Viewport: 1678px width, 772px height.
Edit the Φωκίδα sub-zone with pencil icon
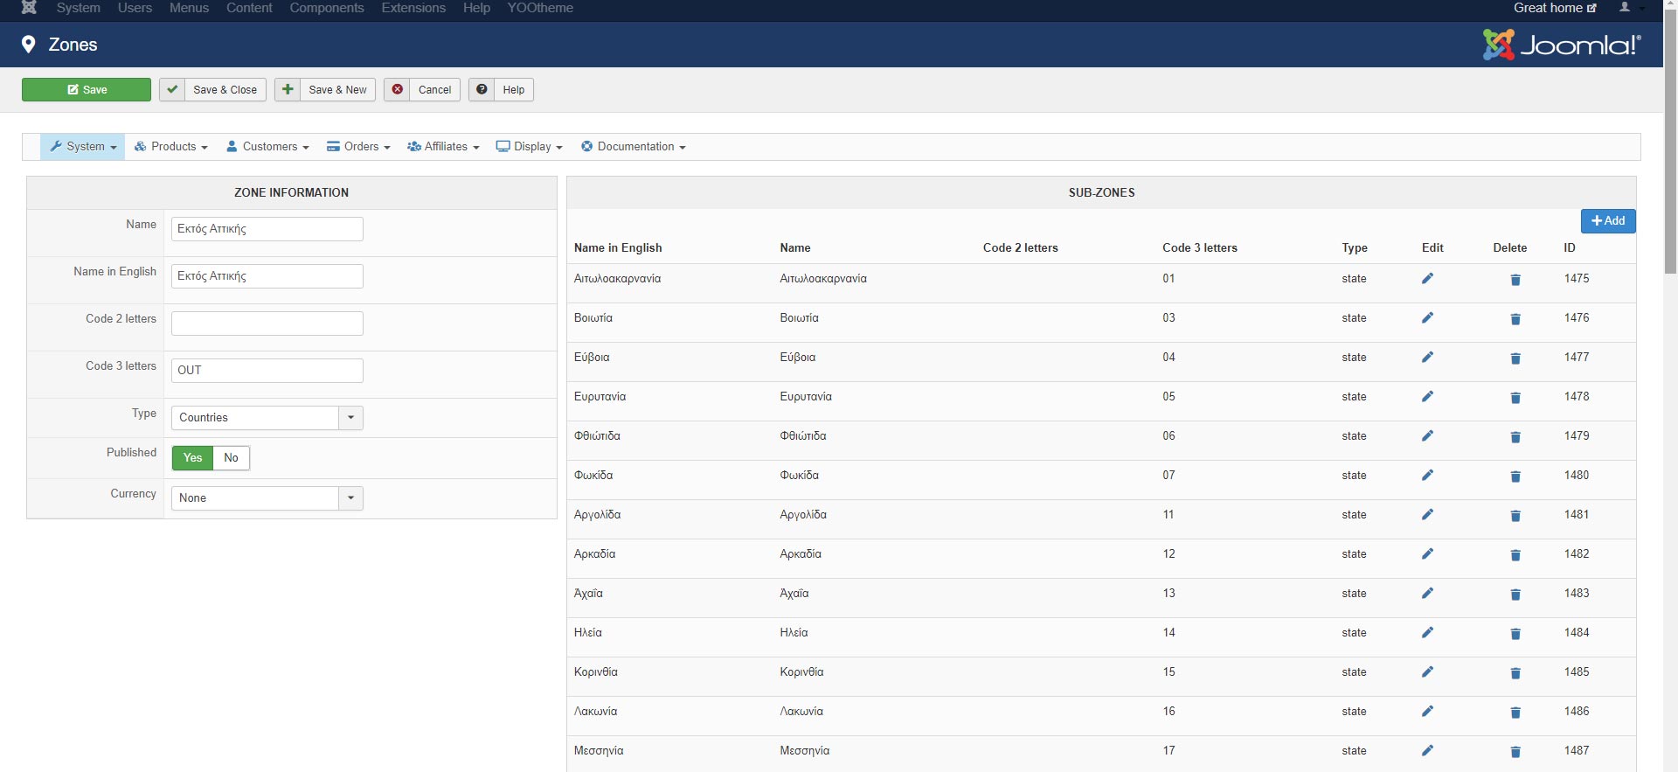(1427, 476)
